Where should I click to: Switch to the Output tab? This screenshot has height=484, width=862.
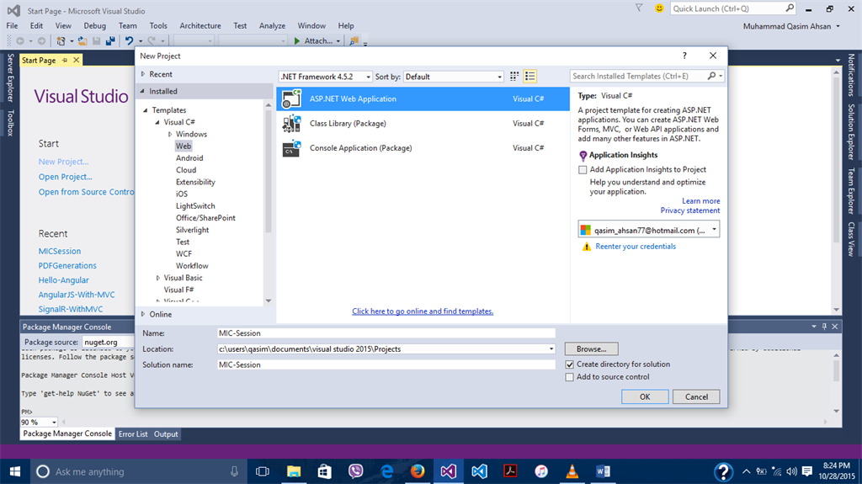click(166, 434)
